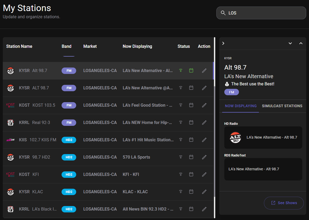
Task: Edit the KOST KFI station
Action: point(204,174)
